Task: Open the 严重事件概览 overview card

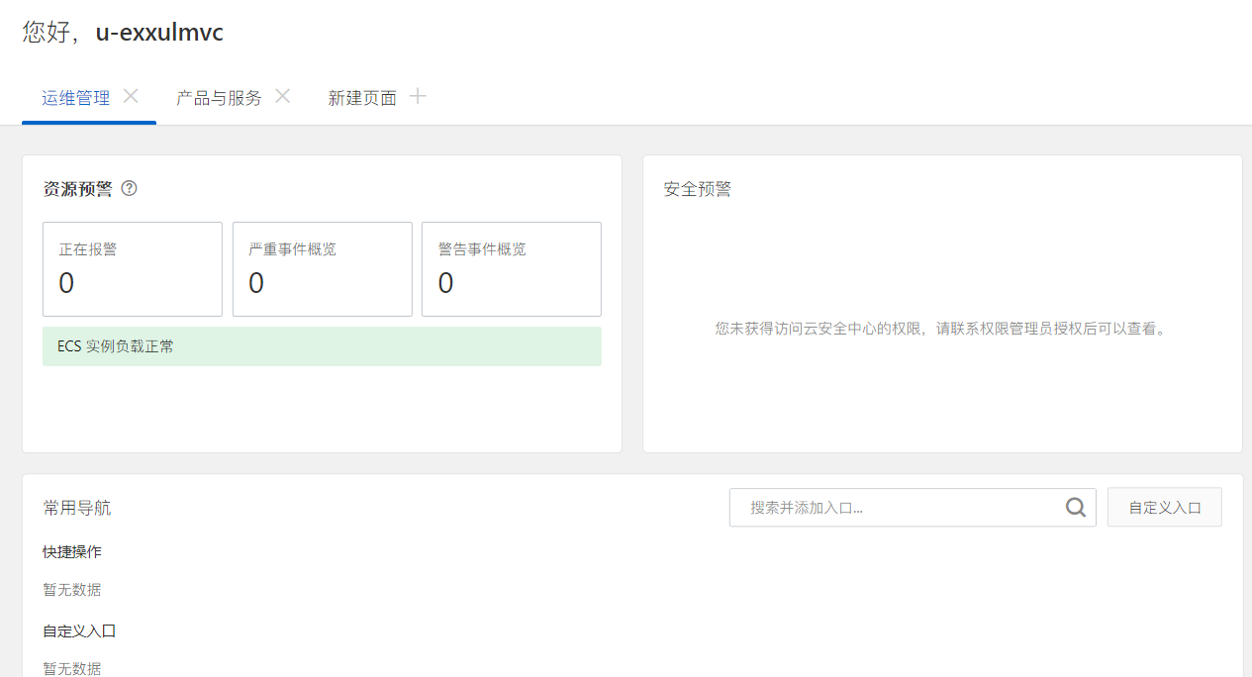Action: [322, 268]
